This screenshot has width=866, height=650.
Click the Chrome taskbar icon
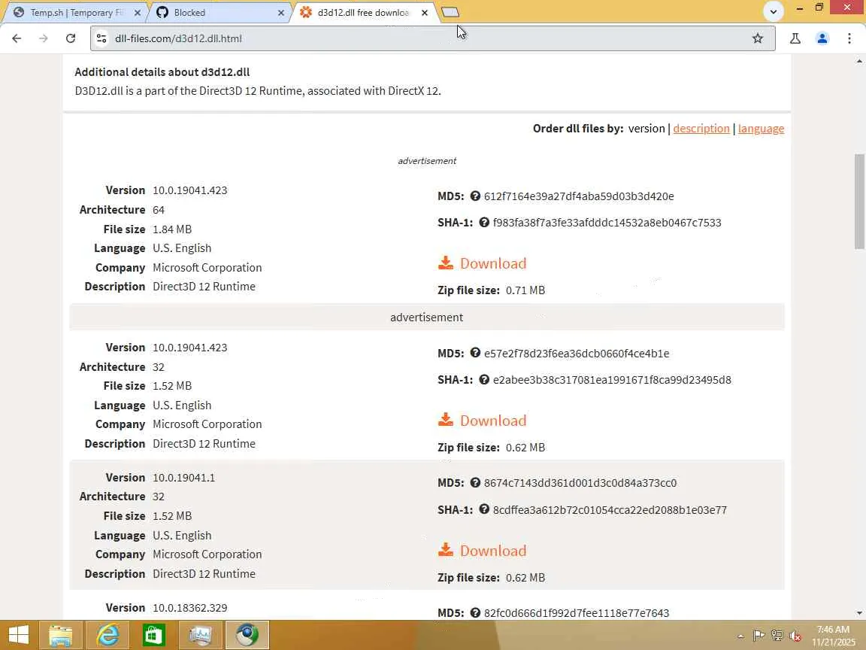(247, 635)
